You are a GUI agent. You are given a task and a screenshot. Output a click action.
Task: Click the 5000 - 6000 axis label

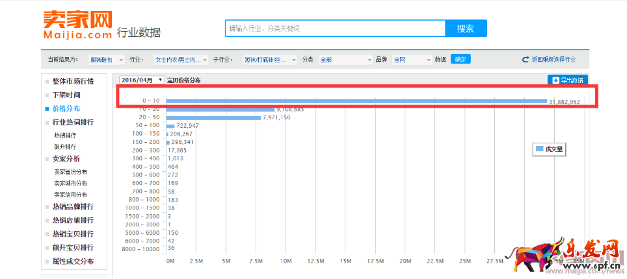(142, 233)
